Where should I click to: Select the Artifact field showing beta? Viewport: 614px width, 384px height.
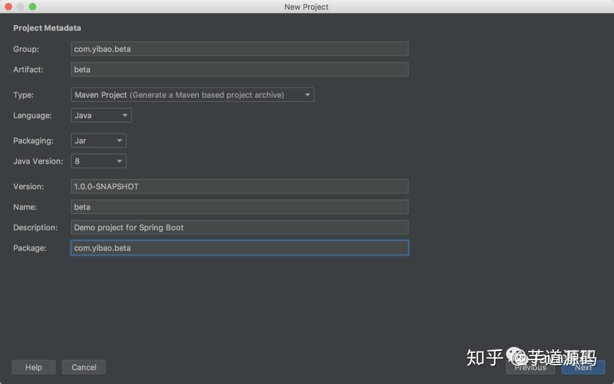239,69
